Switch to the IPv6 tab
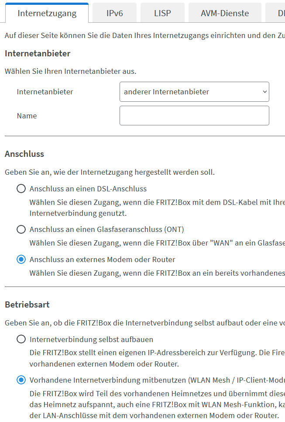The width and height of the screenshot is (285, 422). point(114,13)
